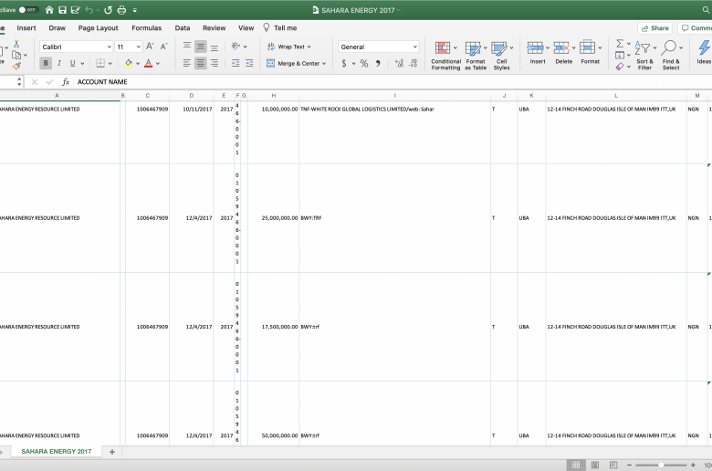Click the Format Painter brush icon
This screenshot has width=712, height=471.
pyautogui.click(x=16, y=67)
